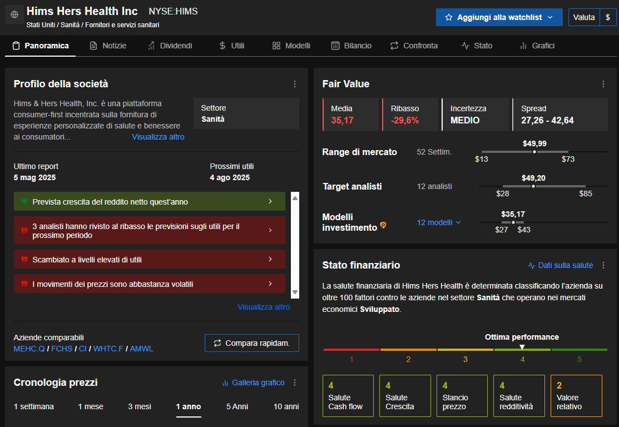This screenshot has height=427, width=619.
Task: Click bear icon on analyst downgrade insight
Action: [x=24, y=231]
